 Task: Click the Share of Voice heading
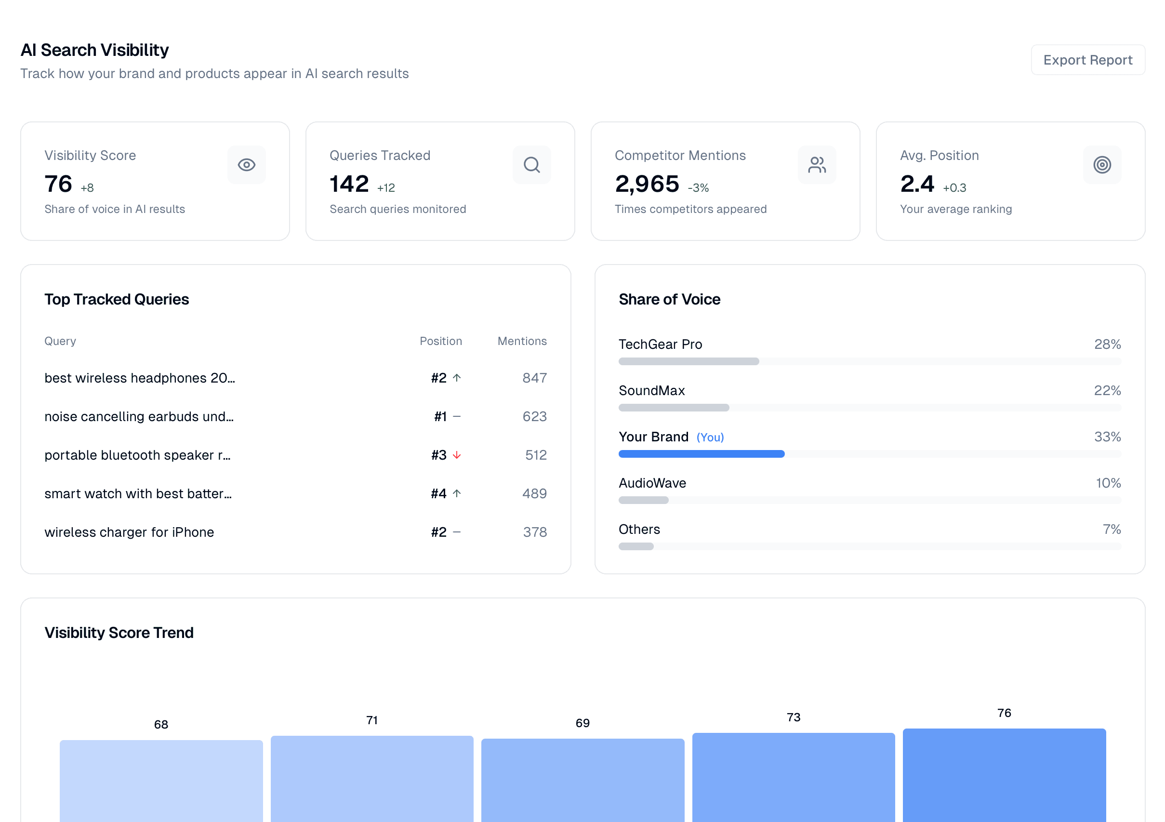click(669, 299)
